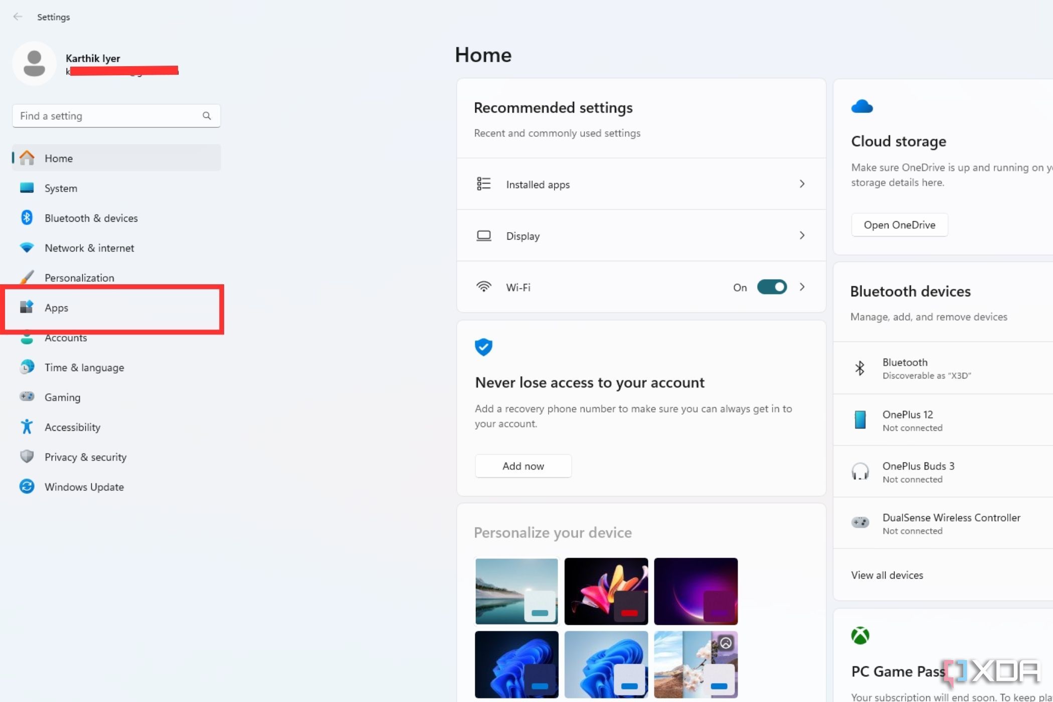Click the Bluetooth & devices icon
This screenshot has width=1053, height=702.
pyautogui.click(x=28, y=218)
